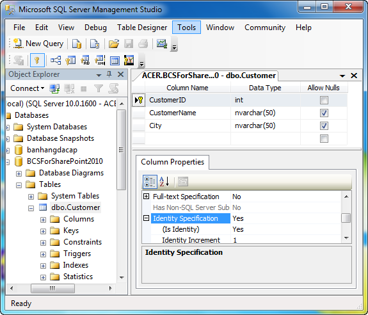The height and width of the screenshot is (315, 368).
Task: Click the Open File folder icon
Action: click(x=114, y=44)
